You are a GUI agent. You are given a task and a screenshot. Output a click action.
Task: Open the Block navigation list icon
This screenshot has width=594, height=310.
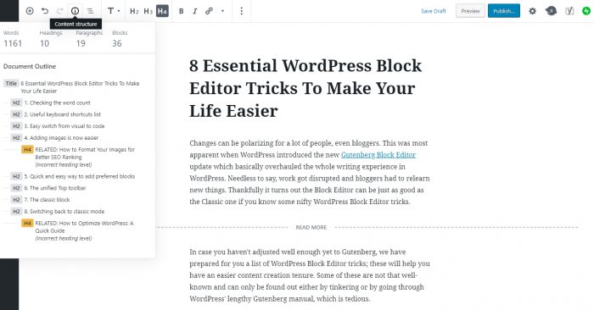[90, 11]
